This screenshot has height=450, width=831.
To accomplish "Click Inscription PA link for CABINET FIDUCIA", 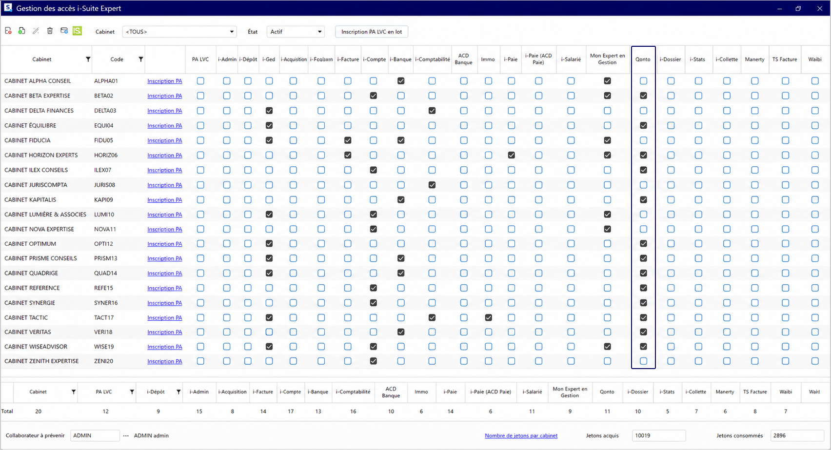I will click(x=165, y=140).
